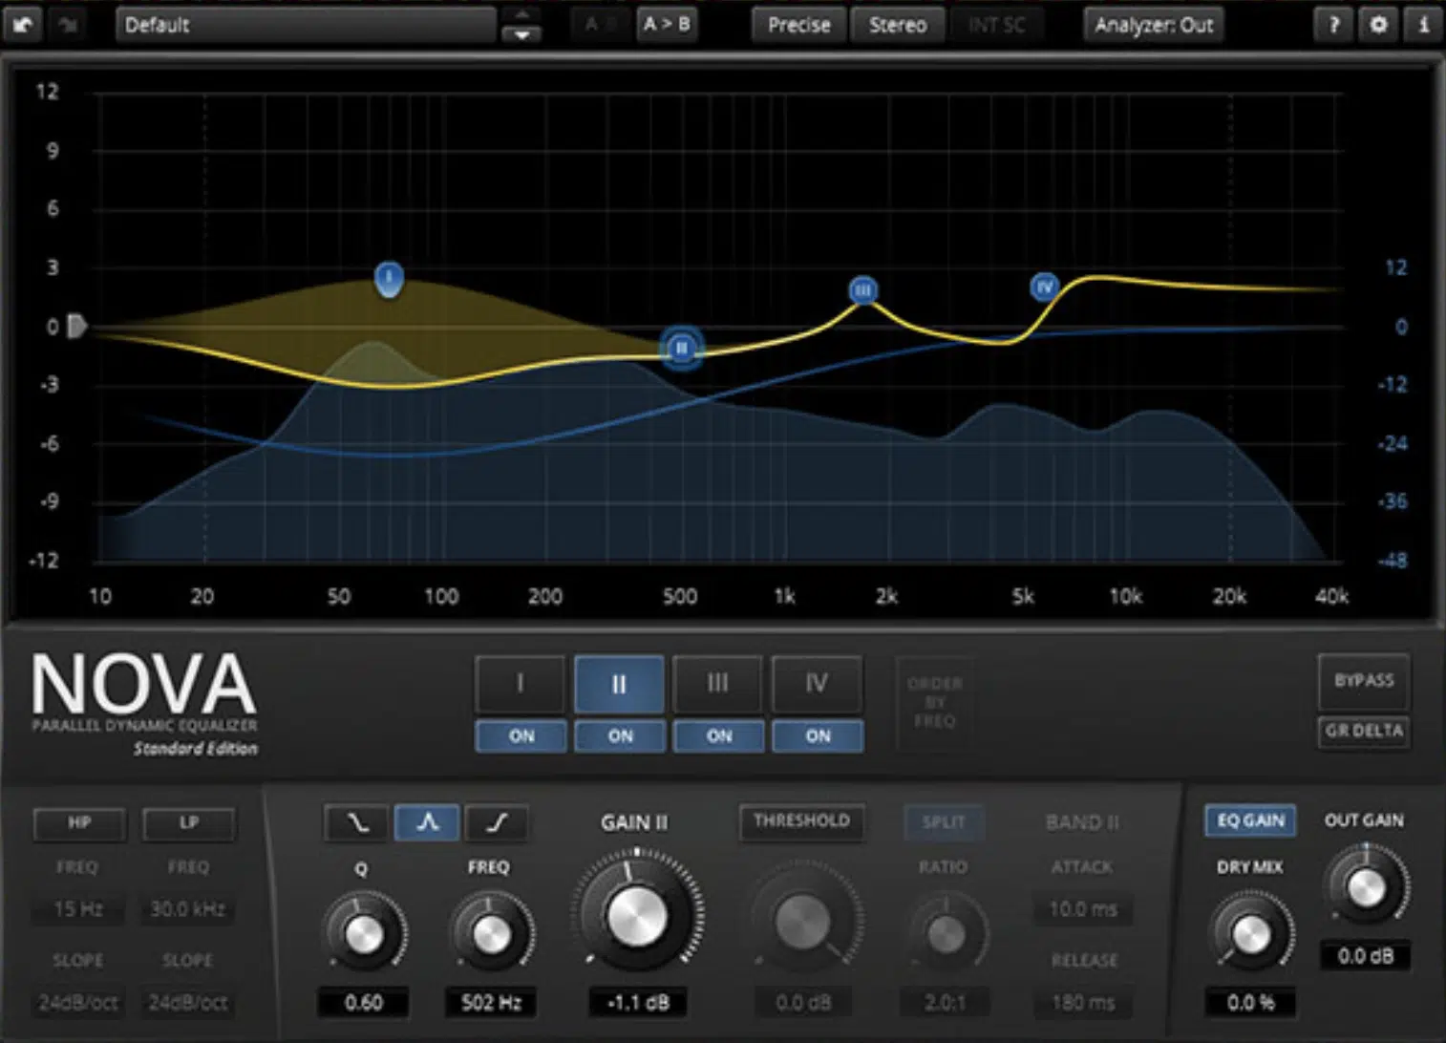Open settings via the gear icon

pyautogui.click(x=1378, y=25)
